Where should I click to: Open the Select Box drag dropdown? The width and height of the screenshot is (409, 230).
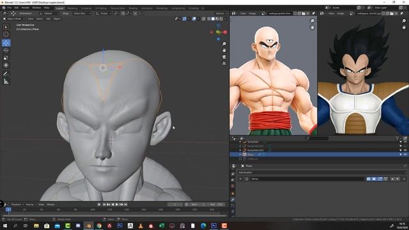coord(82,13)
